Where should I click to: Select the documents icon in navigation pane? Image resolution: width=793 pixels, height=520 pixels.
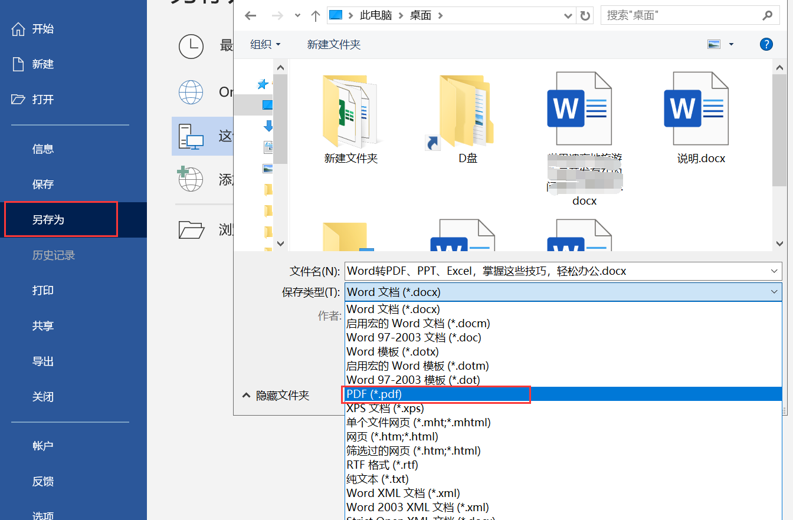click(268, 147)
